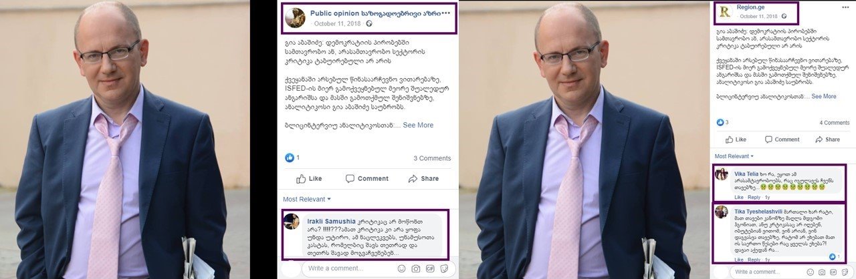Click the Like button on Public opinion post
This screenshot has width=856, height=279.
[309, 179]
